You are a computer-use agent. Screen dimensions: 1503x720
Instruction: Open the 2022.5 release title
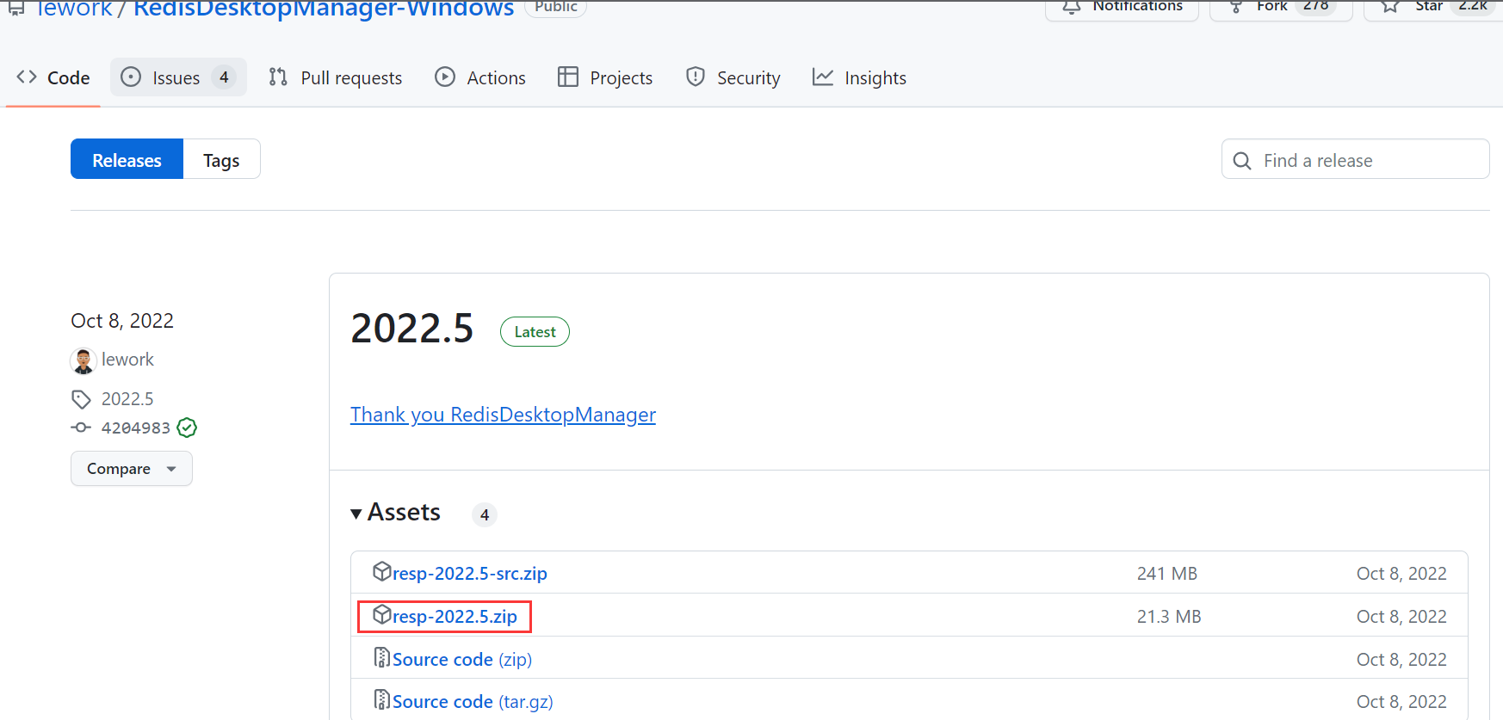[412, 329]
